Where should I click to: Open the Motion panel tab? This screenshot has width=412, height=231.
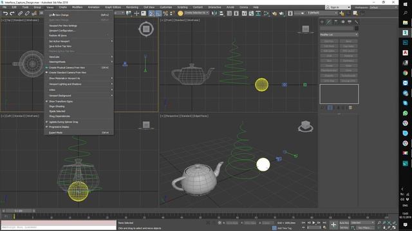(x=342, y=22)
